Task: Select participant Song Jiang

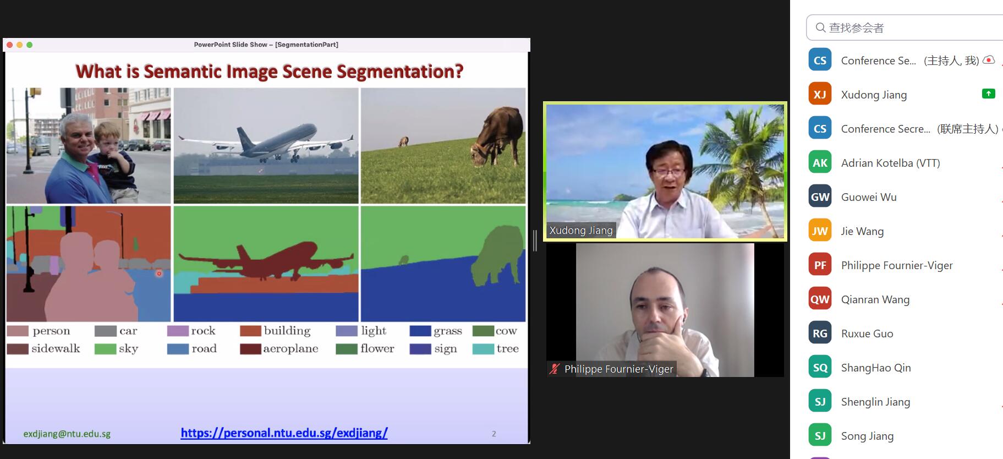Action: 867,436
